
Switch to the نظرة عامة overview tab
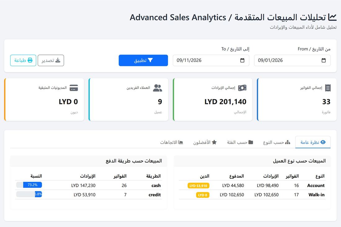tap(313, 142)
